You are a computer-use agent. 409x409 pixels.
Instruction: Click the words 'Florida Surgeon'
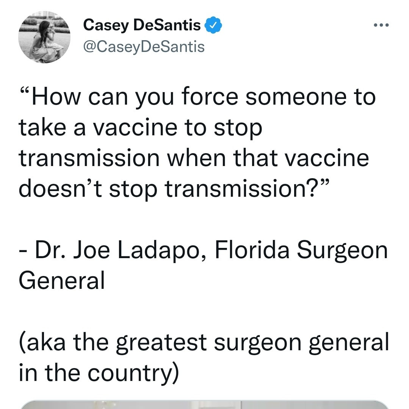(x=301, y=250)
